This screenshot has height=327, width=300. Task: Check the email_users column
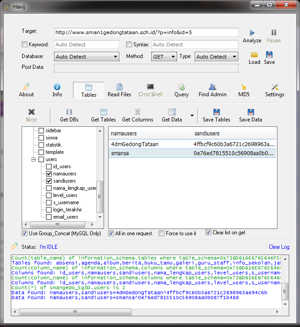coord(49,217)
